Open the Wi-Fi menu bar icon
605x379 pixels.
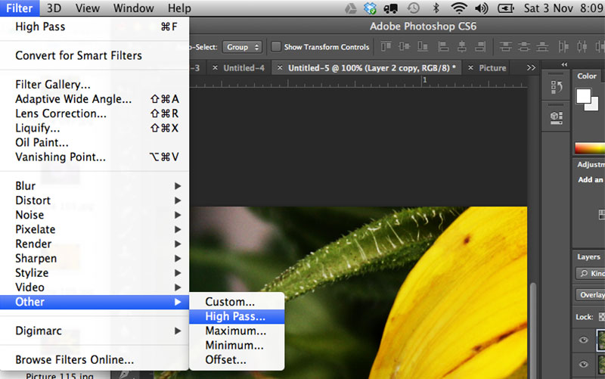[458, 8]
